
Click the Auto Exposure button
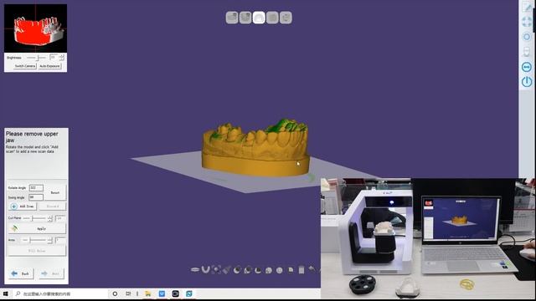click(49, 66)
